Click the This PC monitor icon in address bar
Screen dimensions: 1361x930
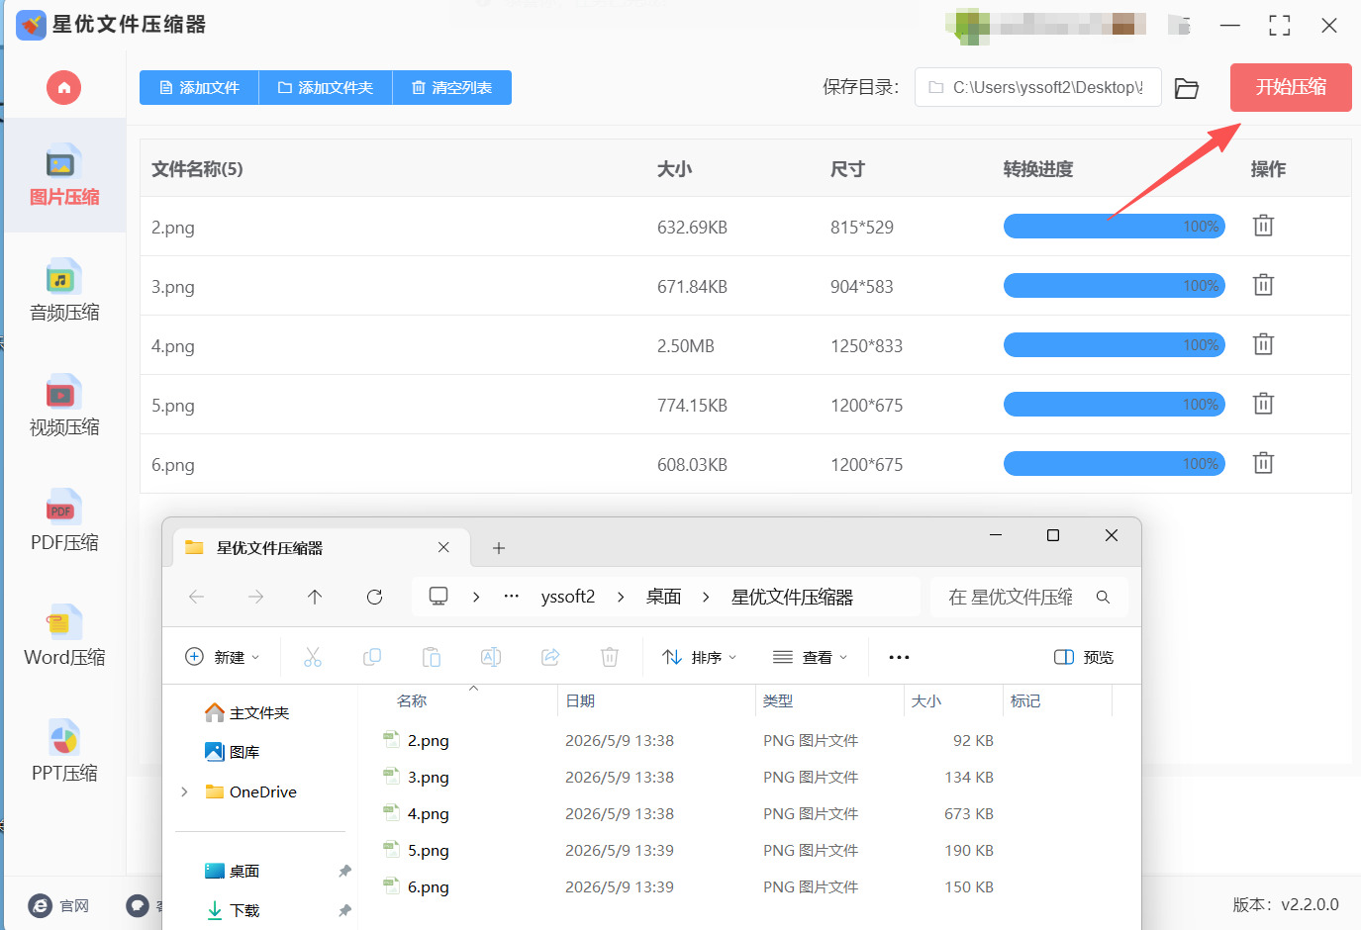tap(438, 597)
